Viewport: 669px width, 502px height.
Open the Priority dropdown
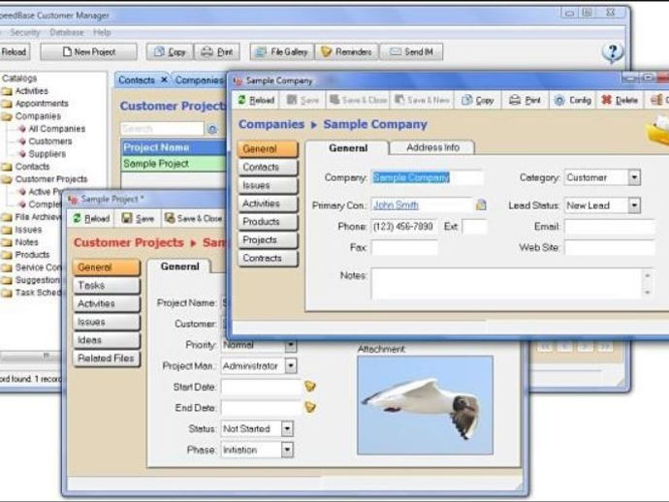pos(291,345)
